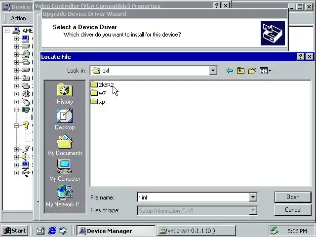
Task: Select the 2k8R2 folder
Action: coord(102,84)
